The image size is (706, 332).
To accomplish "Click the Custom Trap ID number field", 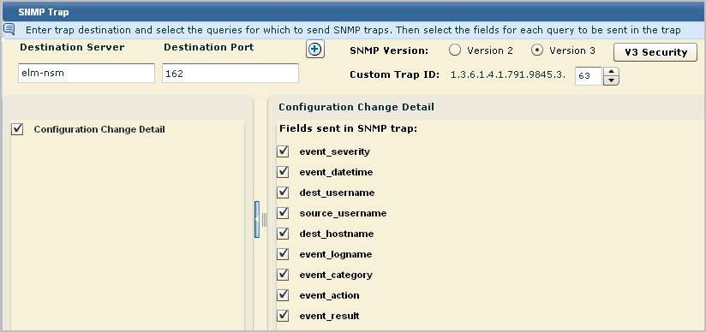I will pos(589,76).
